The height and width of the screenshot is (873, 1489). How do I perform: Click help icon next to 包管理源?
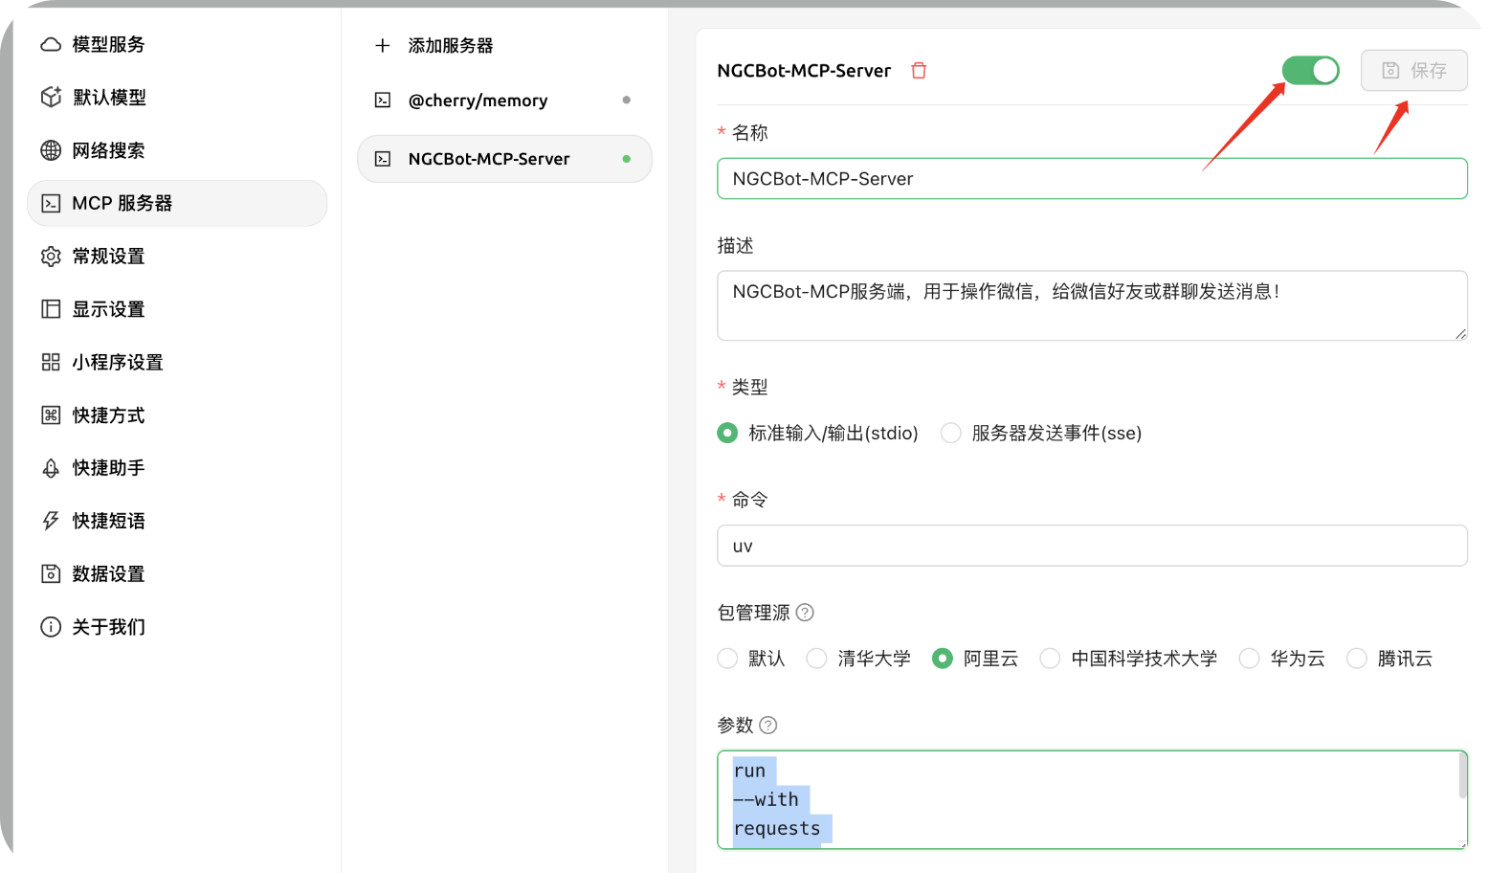tap(805, 612)
